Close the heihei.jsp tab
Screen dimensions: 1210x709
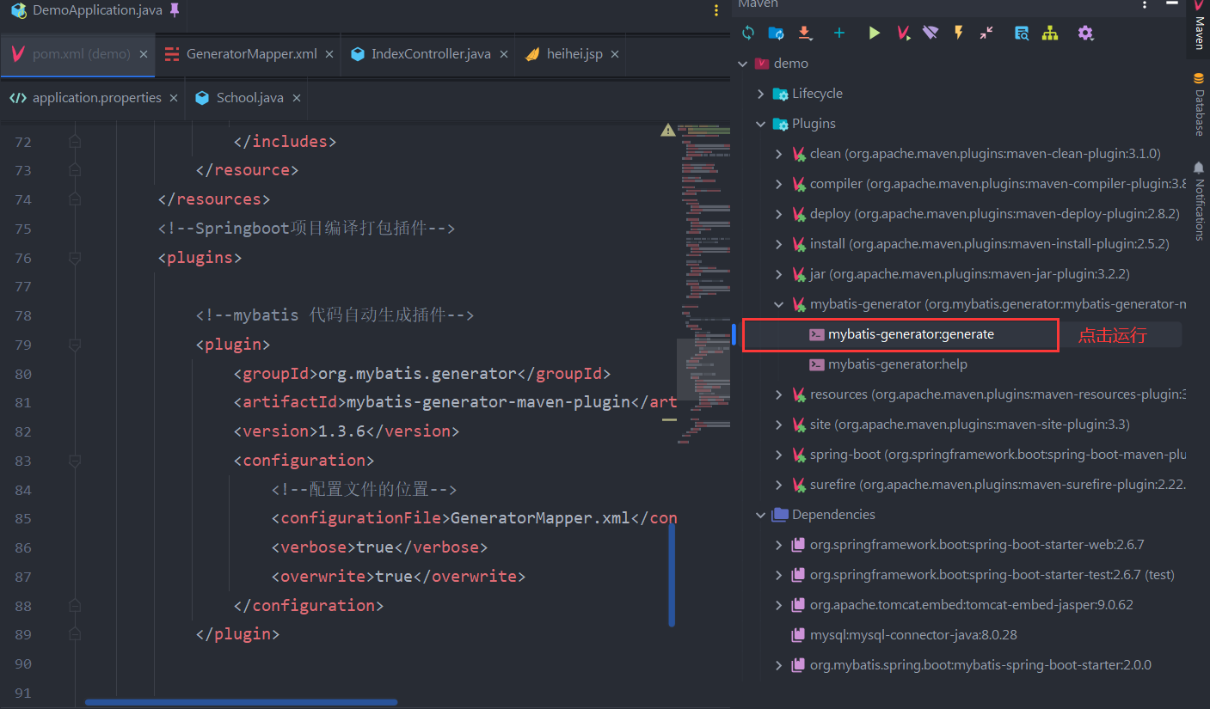click(x=615, y=54)
